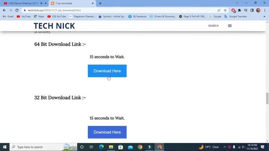Viewport: 269px width, 151px height.
Task: Open the Extensions puzzle piece menu
Action: click(239, 10)
